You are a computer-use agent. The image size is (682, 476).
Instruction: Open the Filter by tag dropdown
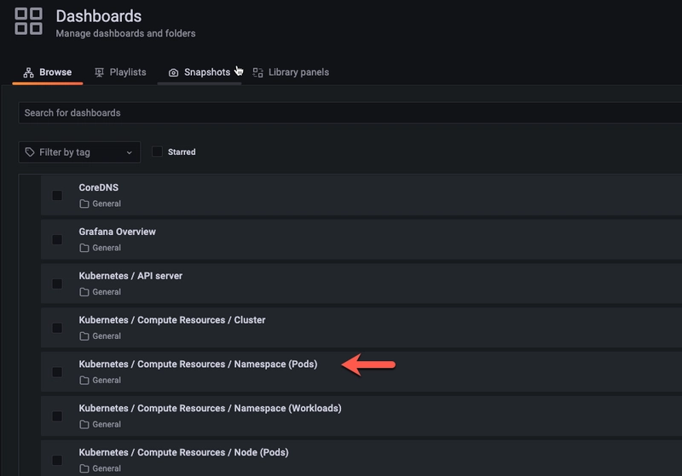click(79, 152)
